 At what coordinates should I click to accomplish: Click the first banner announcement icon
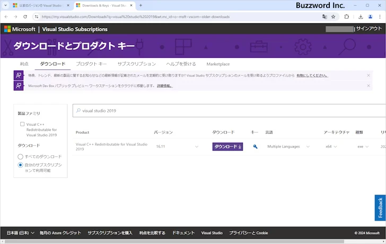(x=19, y=75)
